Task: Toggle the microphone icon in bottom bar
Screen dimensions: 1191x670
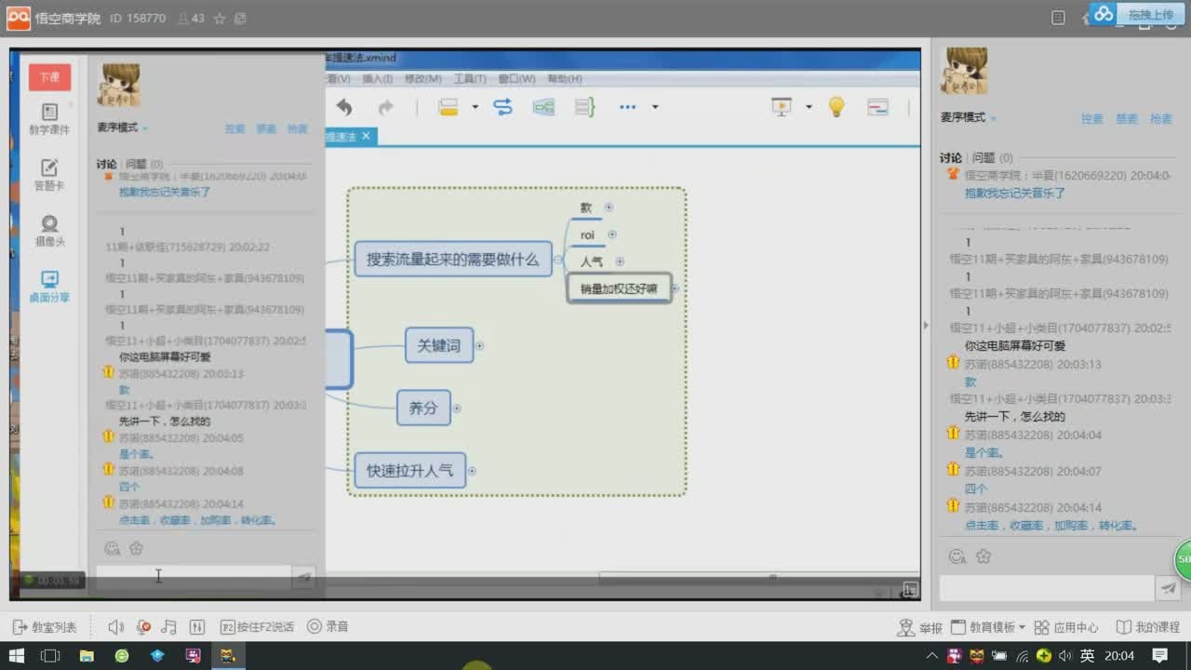Action: (x=143, y=627)
